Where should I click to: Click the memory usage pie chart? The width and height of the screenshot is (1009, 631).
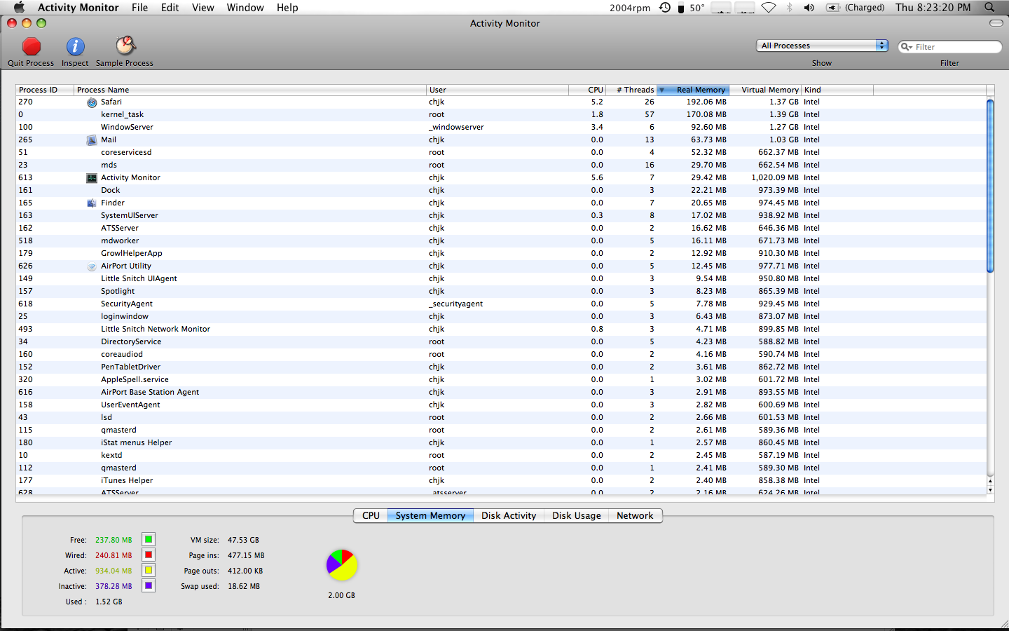coord(342,565)
